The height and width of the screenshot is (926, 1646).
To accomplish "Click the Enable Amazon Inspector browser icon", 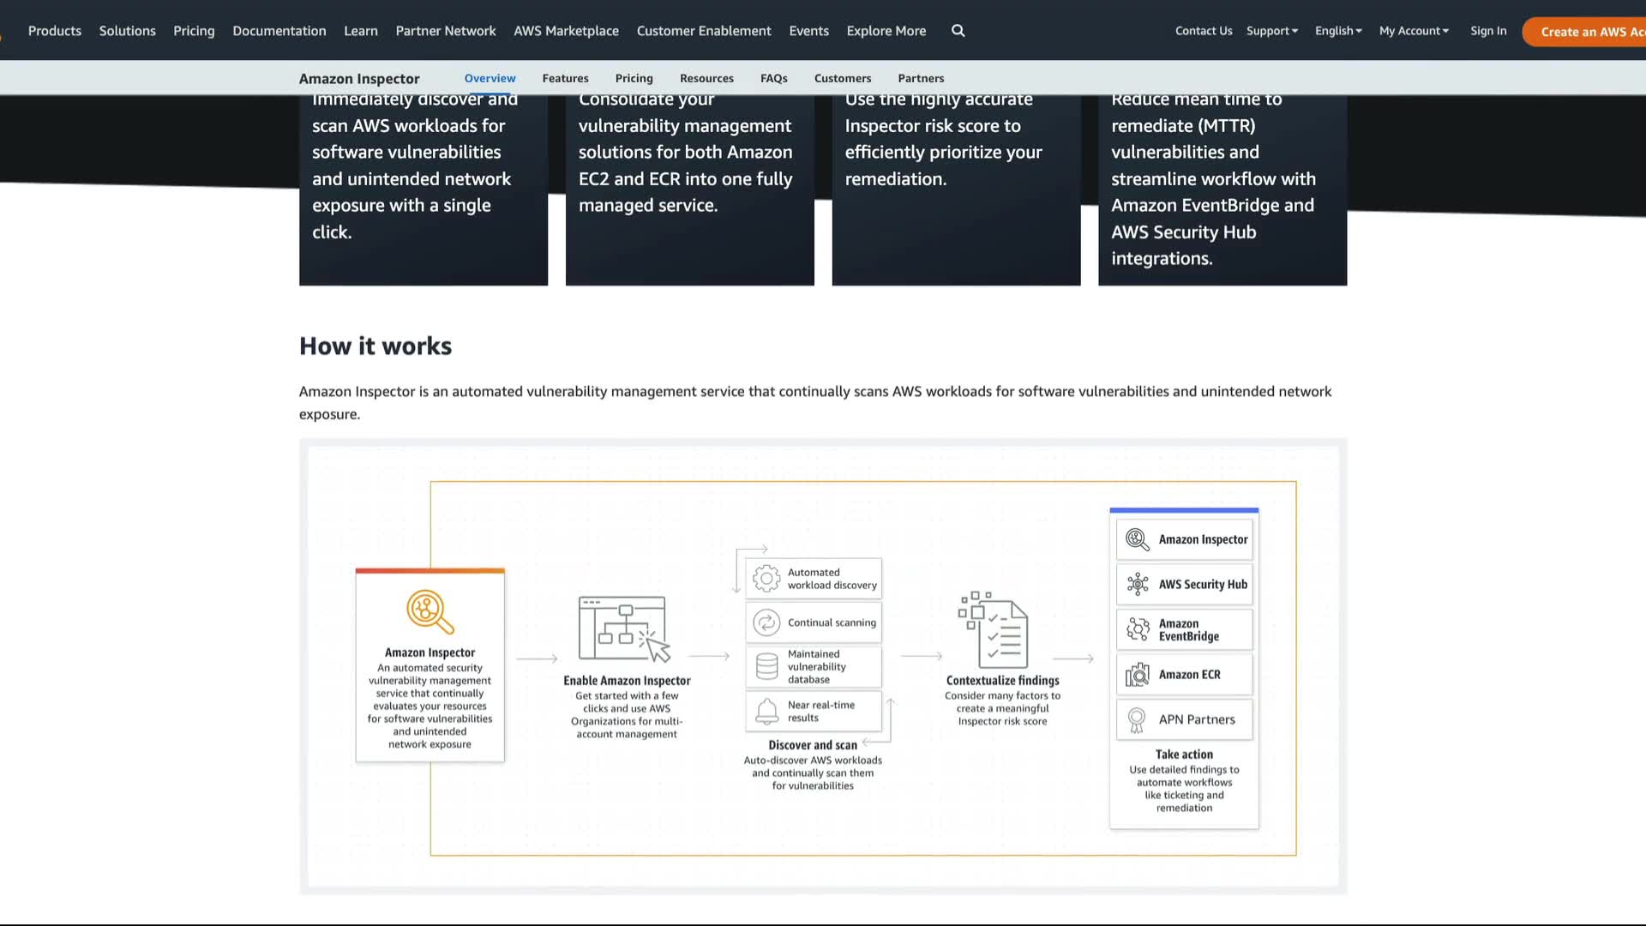I will (x=624, y=628).
